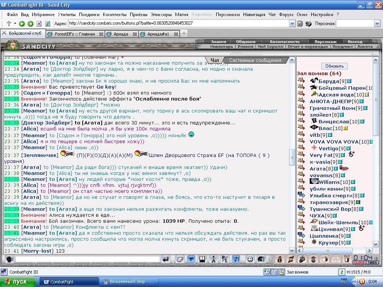
Task: Click the pink bag icon in bottom panel
Action: point(280,259)
